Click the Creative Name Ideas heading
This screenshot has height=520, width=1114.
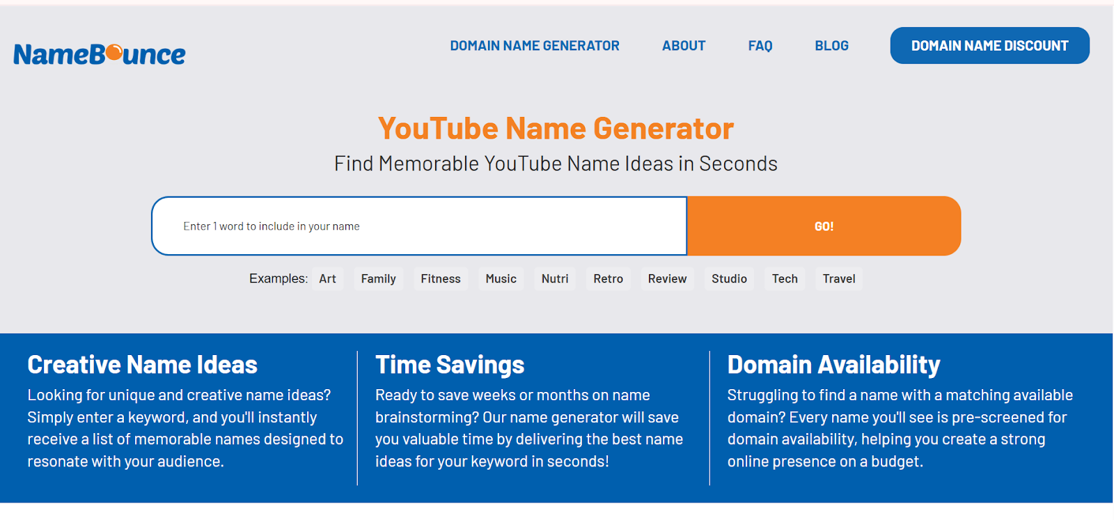tap(143, 365)
